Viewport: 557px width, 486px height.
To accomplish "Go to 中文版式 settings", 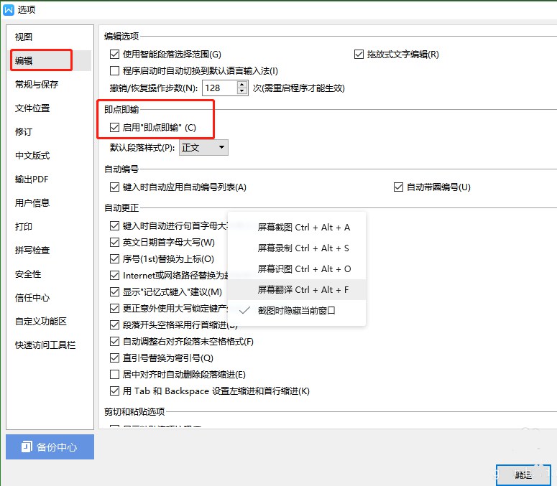I will (32, 155).
